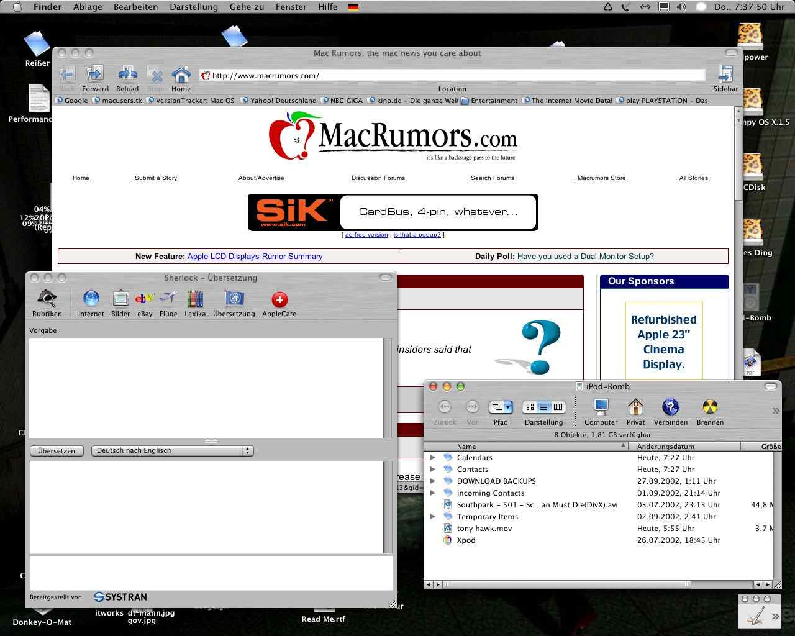The image size is (795, 636).
Task: Open the Fenster menu
Action: (291, 7)
